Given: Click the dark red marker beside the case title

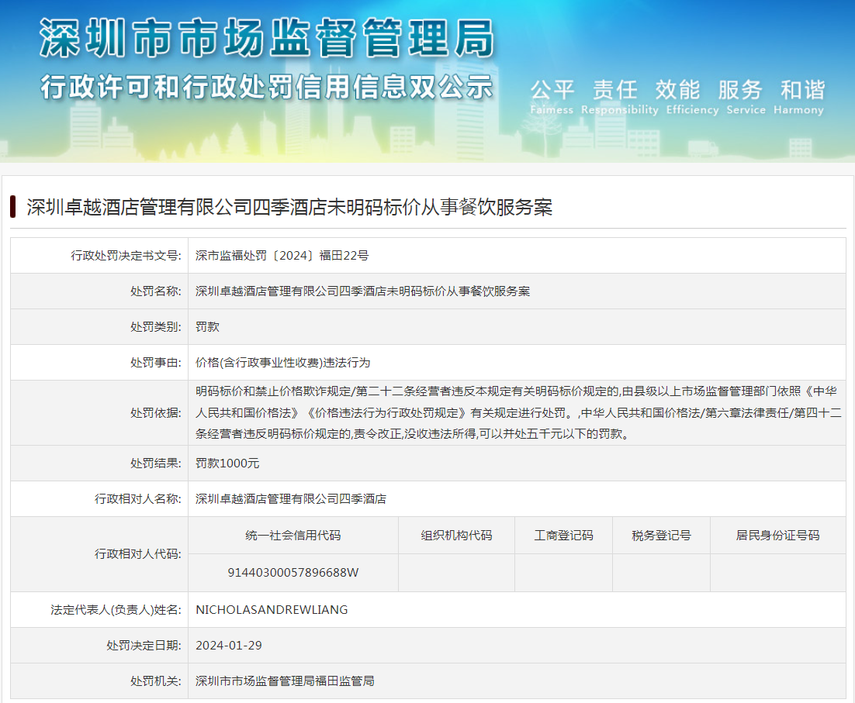Looking at the screenshot, I should point(13,207).
